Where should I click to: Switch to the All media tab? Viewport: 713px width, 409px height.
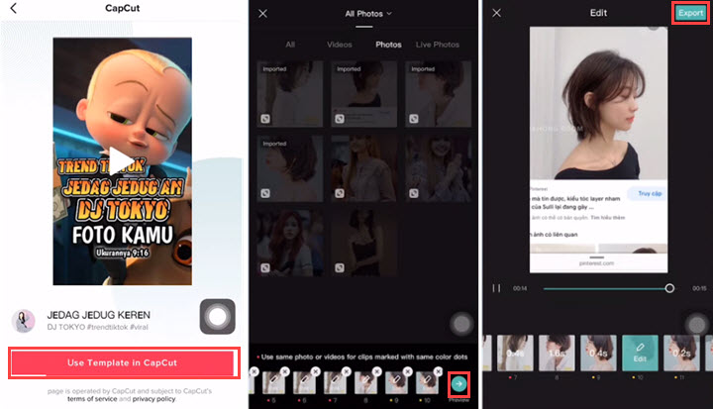coord(290,45)
